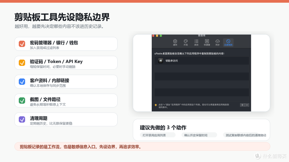The height and width of the screenshot is (162, 289).
Task: Toggle the blue checkbox for 客户资料 / 内部链接
Action: 22,82
